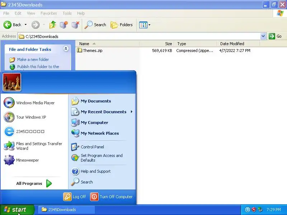287x215 pixels.
Task: Expand the address bar dropdown
Action: coord(263,36)
